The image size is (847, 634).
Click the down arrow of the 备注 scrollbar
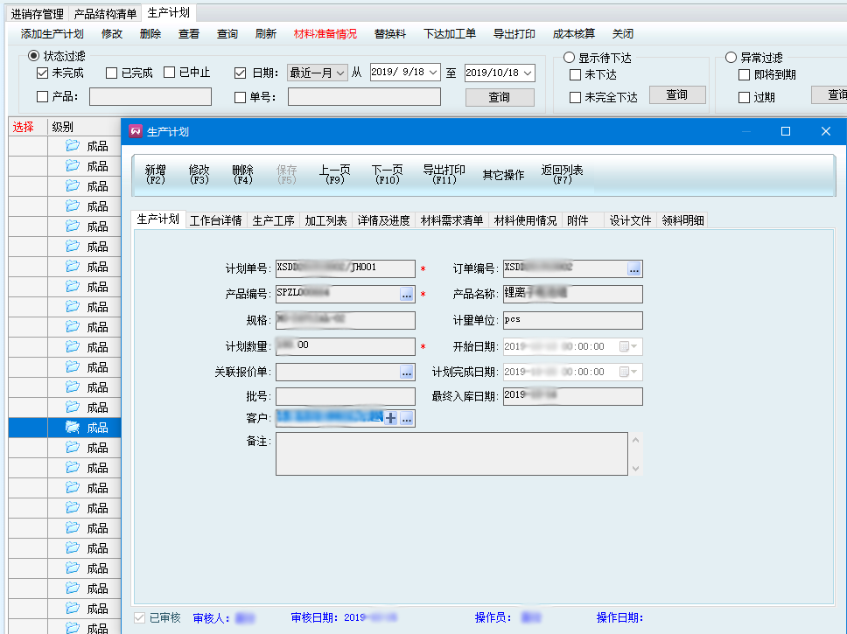(636, 468)
